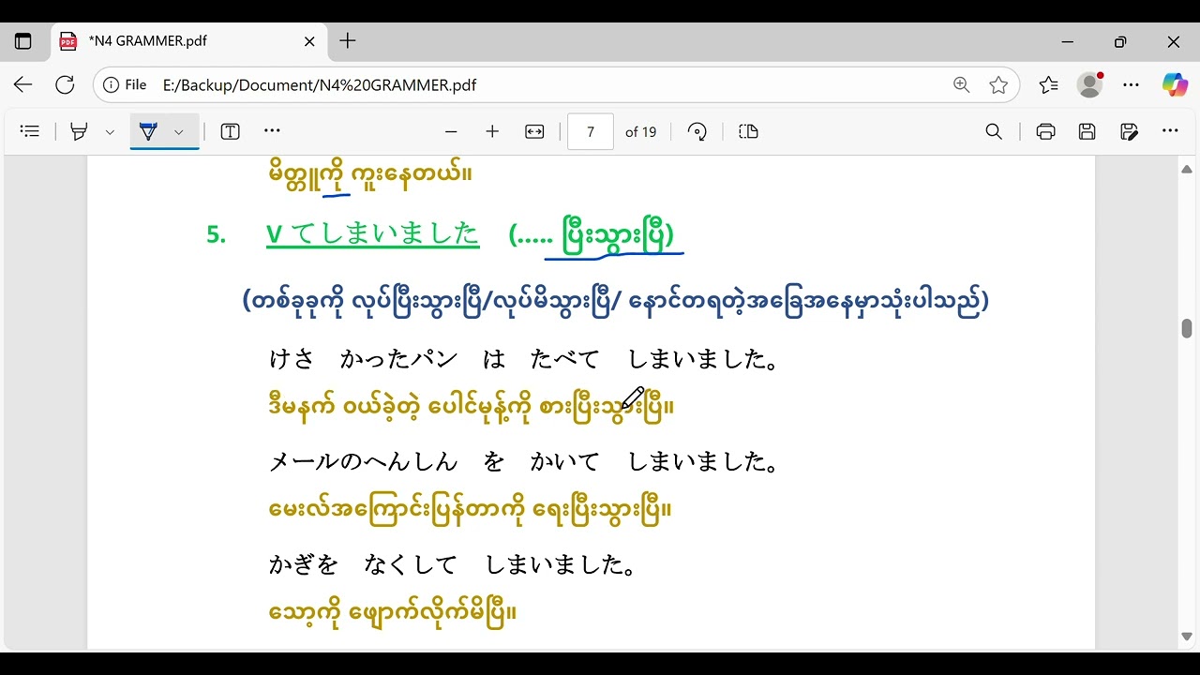The width and height of the screenshot is (1200, 675).
Task: Save the PDF file
Action: [x=1087, y=131]
